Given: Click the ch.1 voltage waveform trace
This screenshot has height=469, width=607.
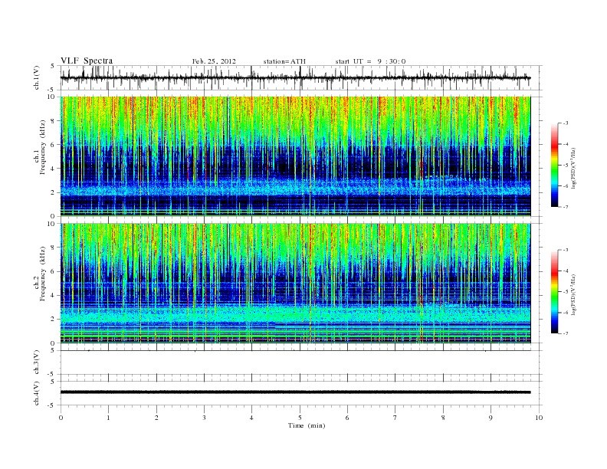Looking at the screenshot, I should (295, 77).
